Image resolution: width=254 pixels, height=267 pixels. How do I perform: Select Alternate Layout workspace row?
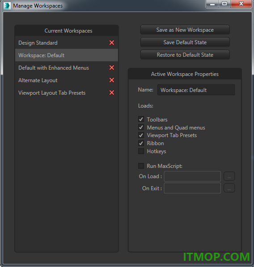point(67,80)
